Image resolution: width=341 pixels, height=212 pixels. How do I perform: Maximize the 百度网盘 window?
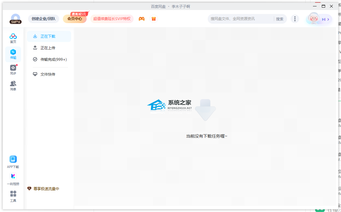323,6
